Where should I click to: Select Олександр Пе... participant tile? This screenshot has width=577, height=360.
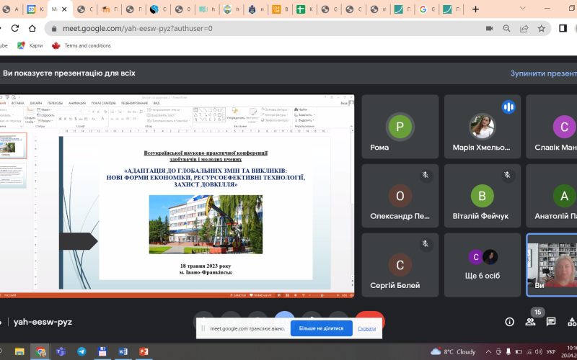[400, 195]
